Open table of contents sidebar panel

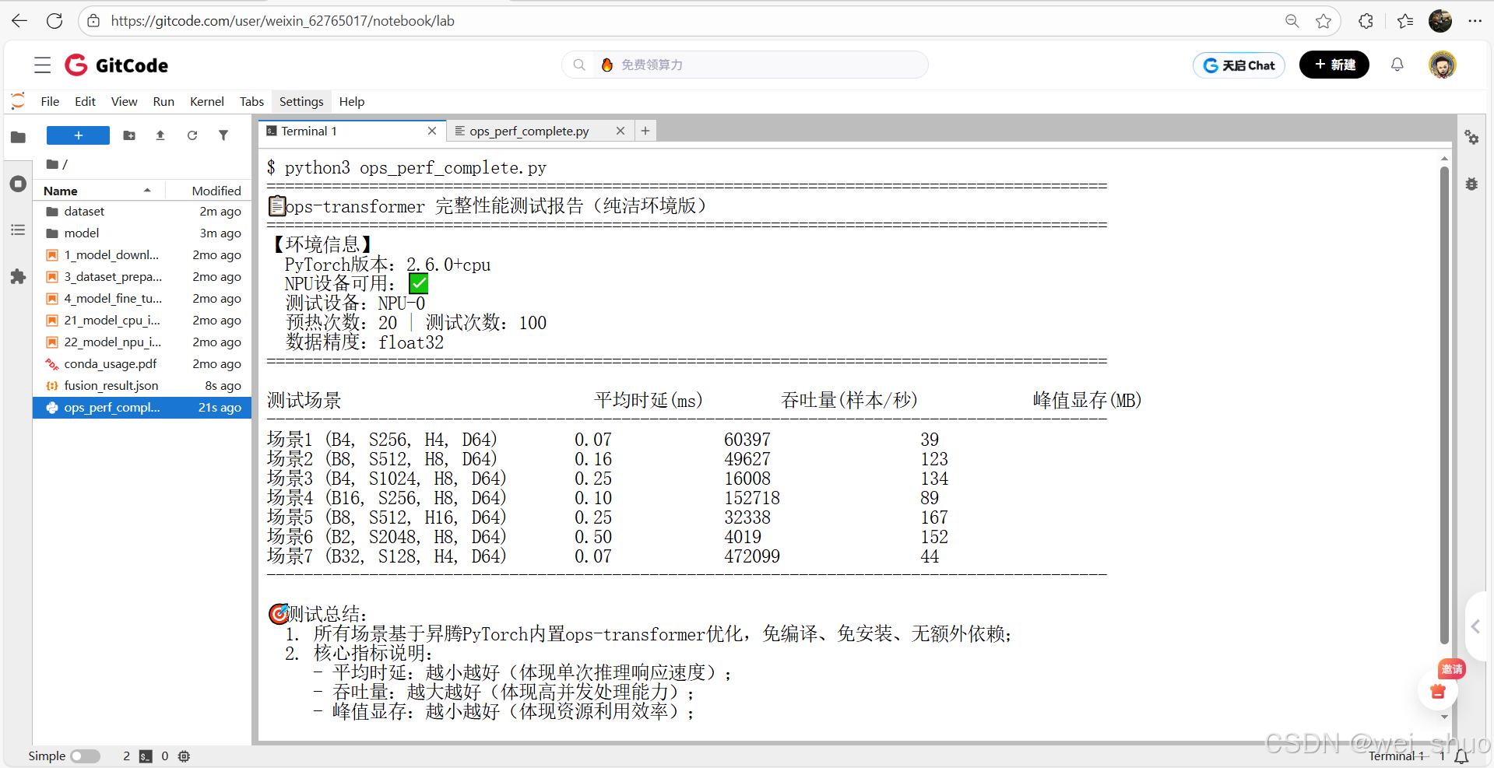(18, 230)
